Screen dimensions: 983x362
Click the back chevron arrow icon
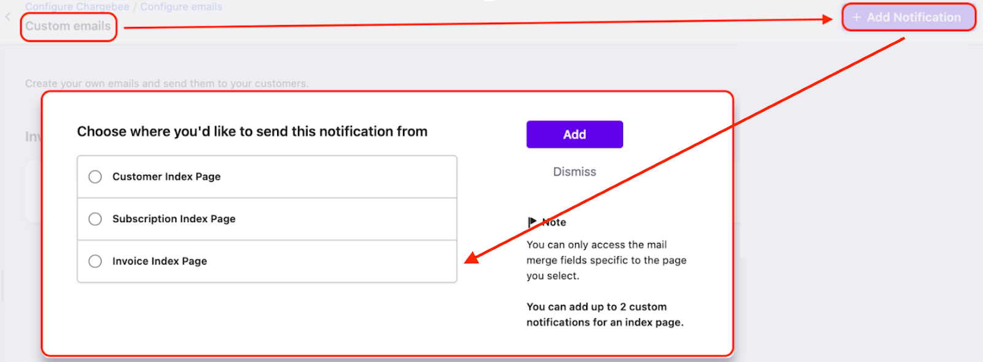[x=8, y=17]
